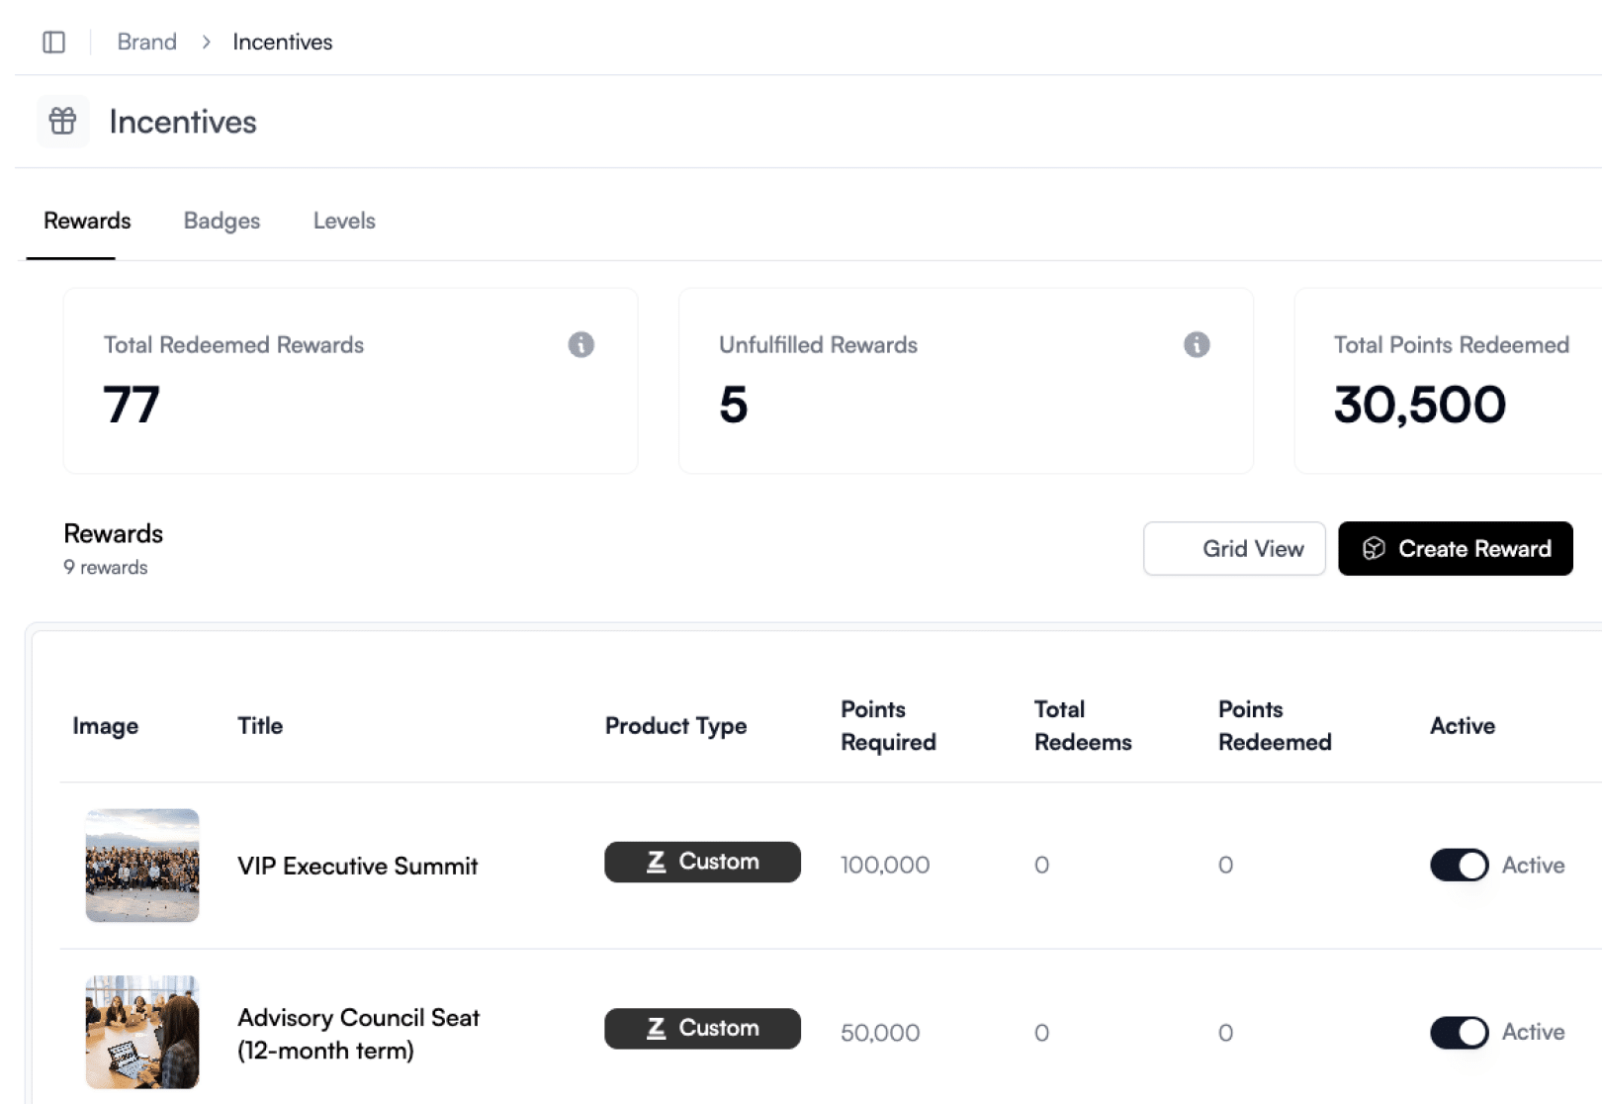Click the breadcrumb chevron after Brand
1602x1104 pixels.
[206, 42]
